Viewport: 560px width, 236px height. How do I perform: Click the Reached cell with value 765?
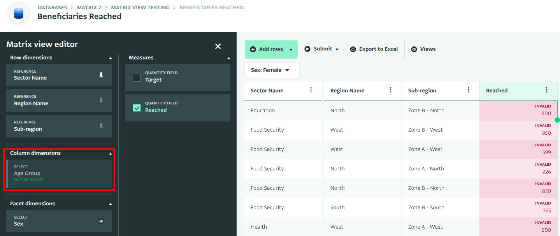(x=518, y=208)
